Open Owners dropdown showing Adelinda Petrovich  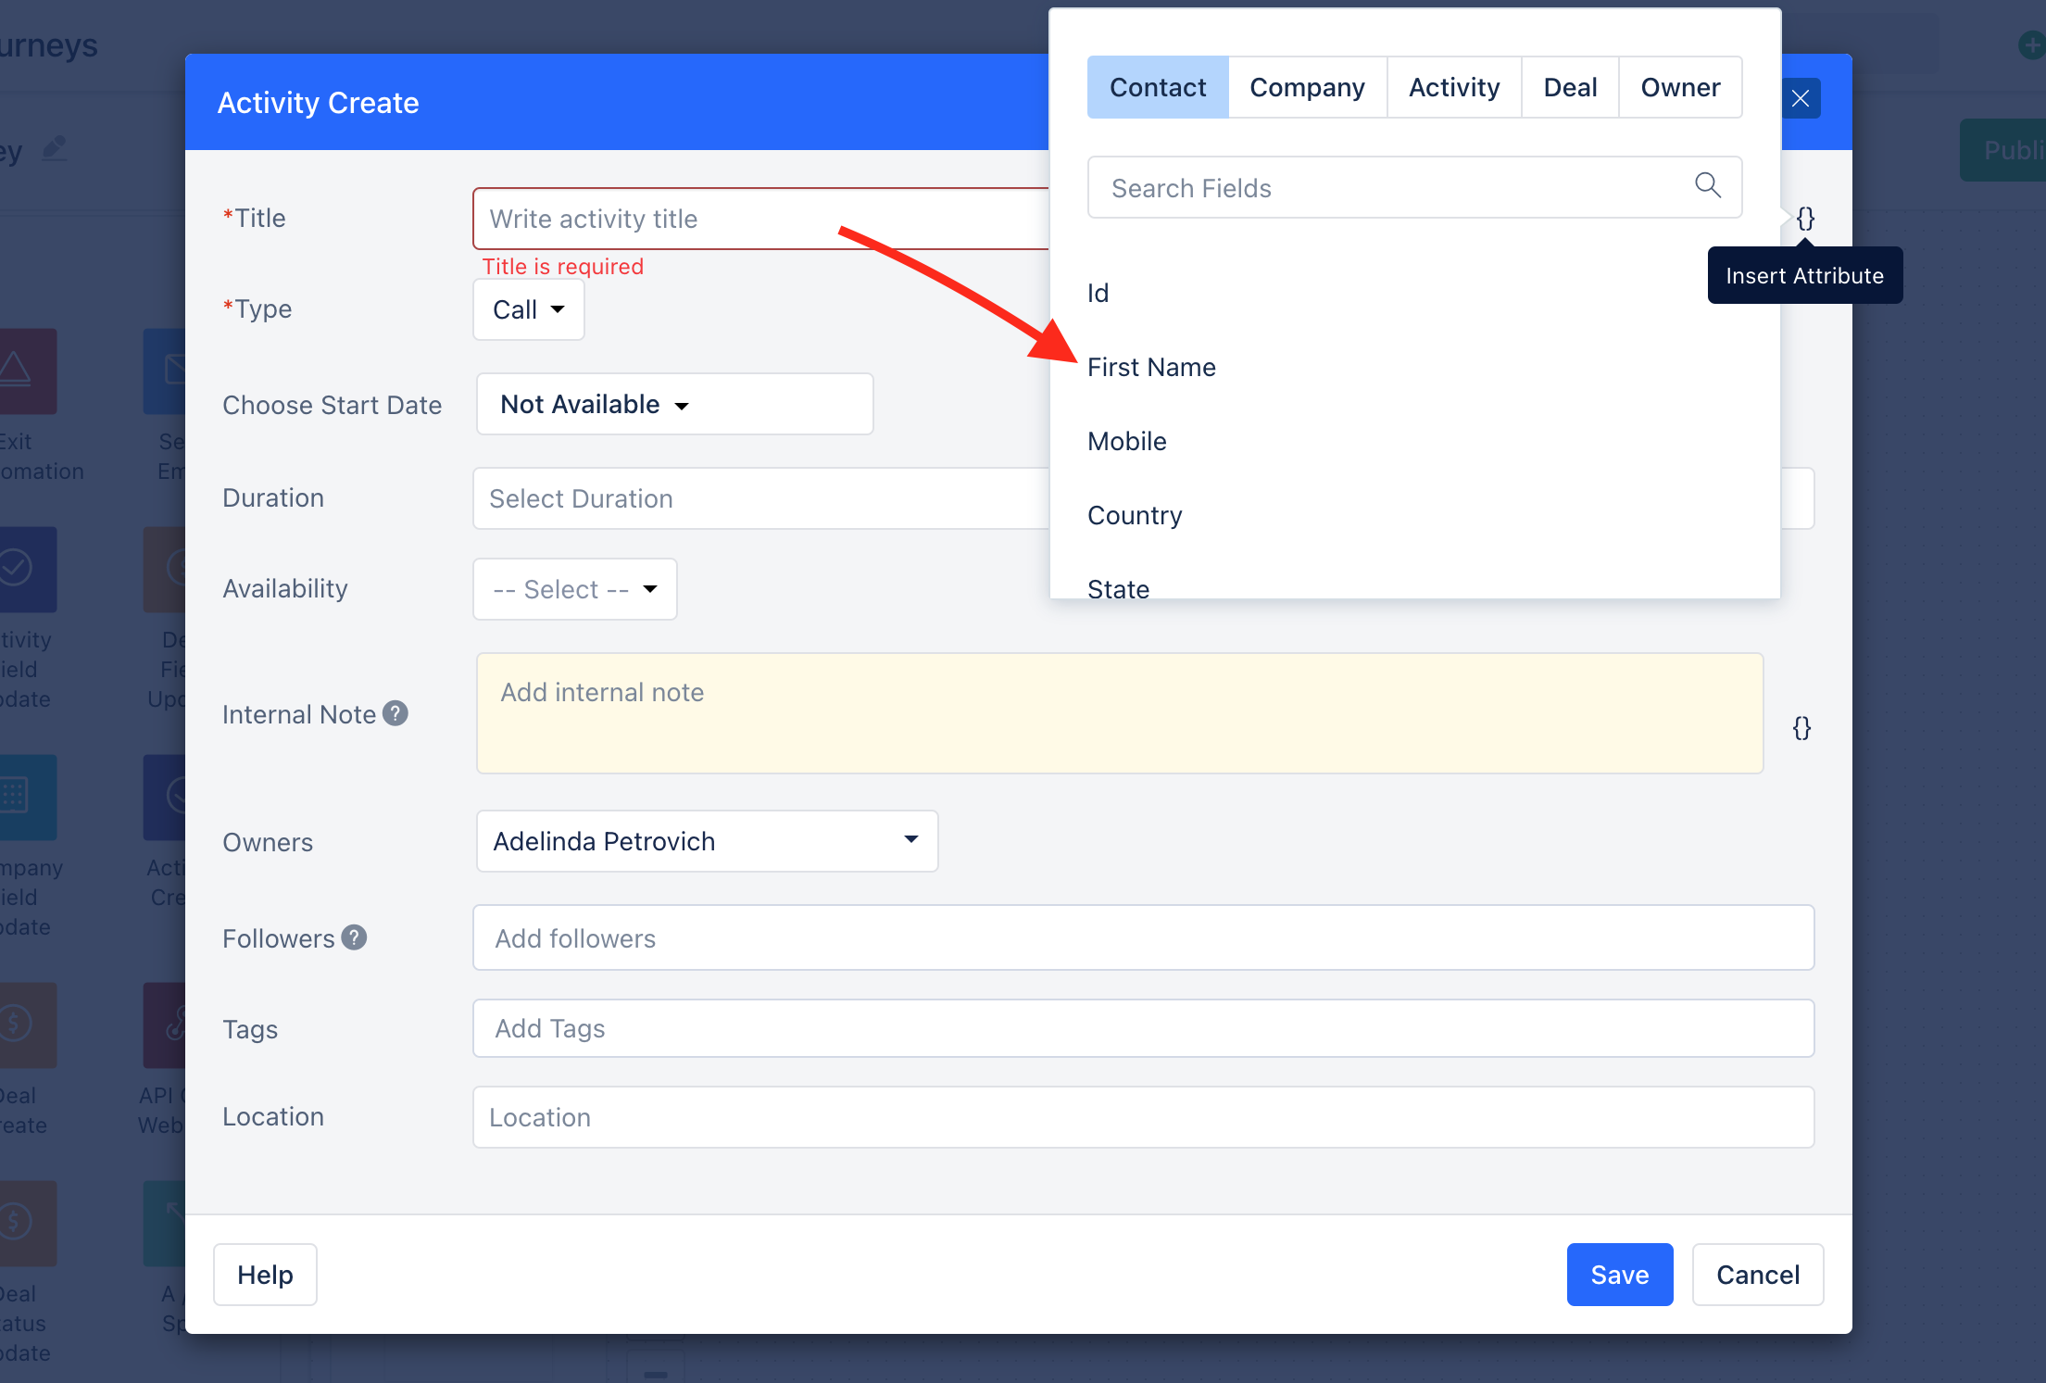pyautogui.click(x=707, y=841)
